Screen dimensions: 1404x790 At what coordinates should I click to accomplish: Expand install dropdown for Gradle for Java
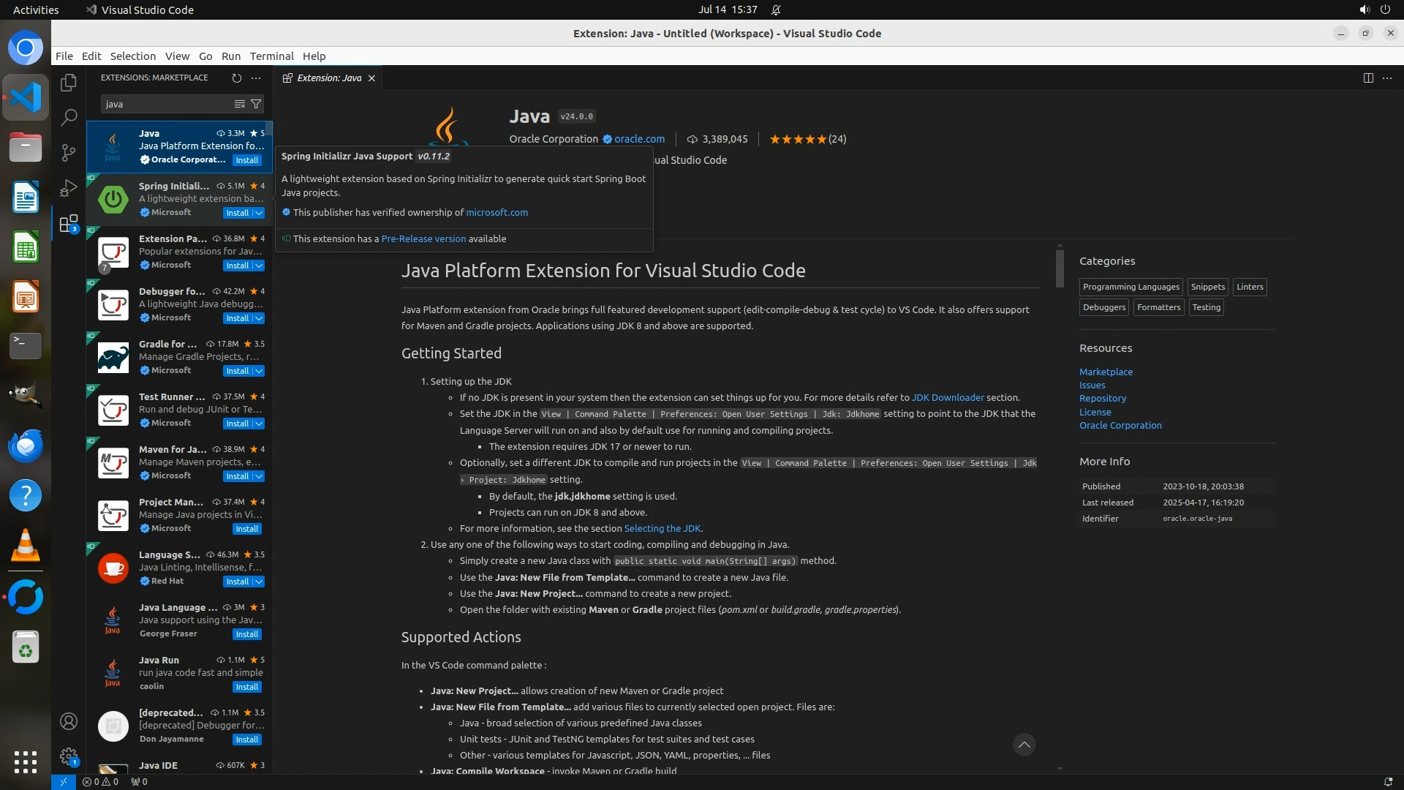259,371
